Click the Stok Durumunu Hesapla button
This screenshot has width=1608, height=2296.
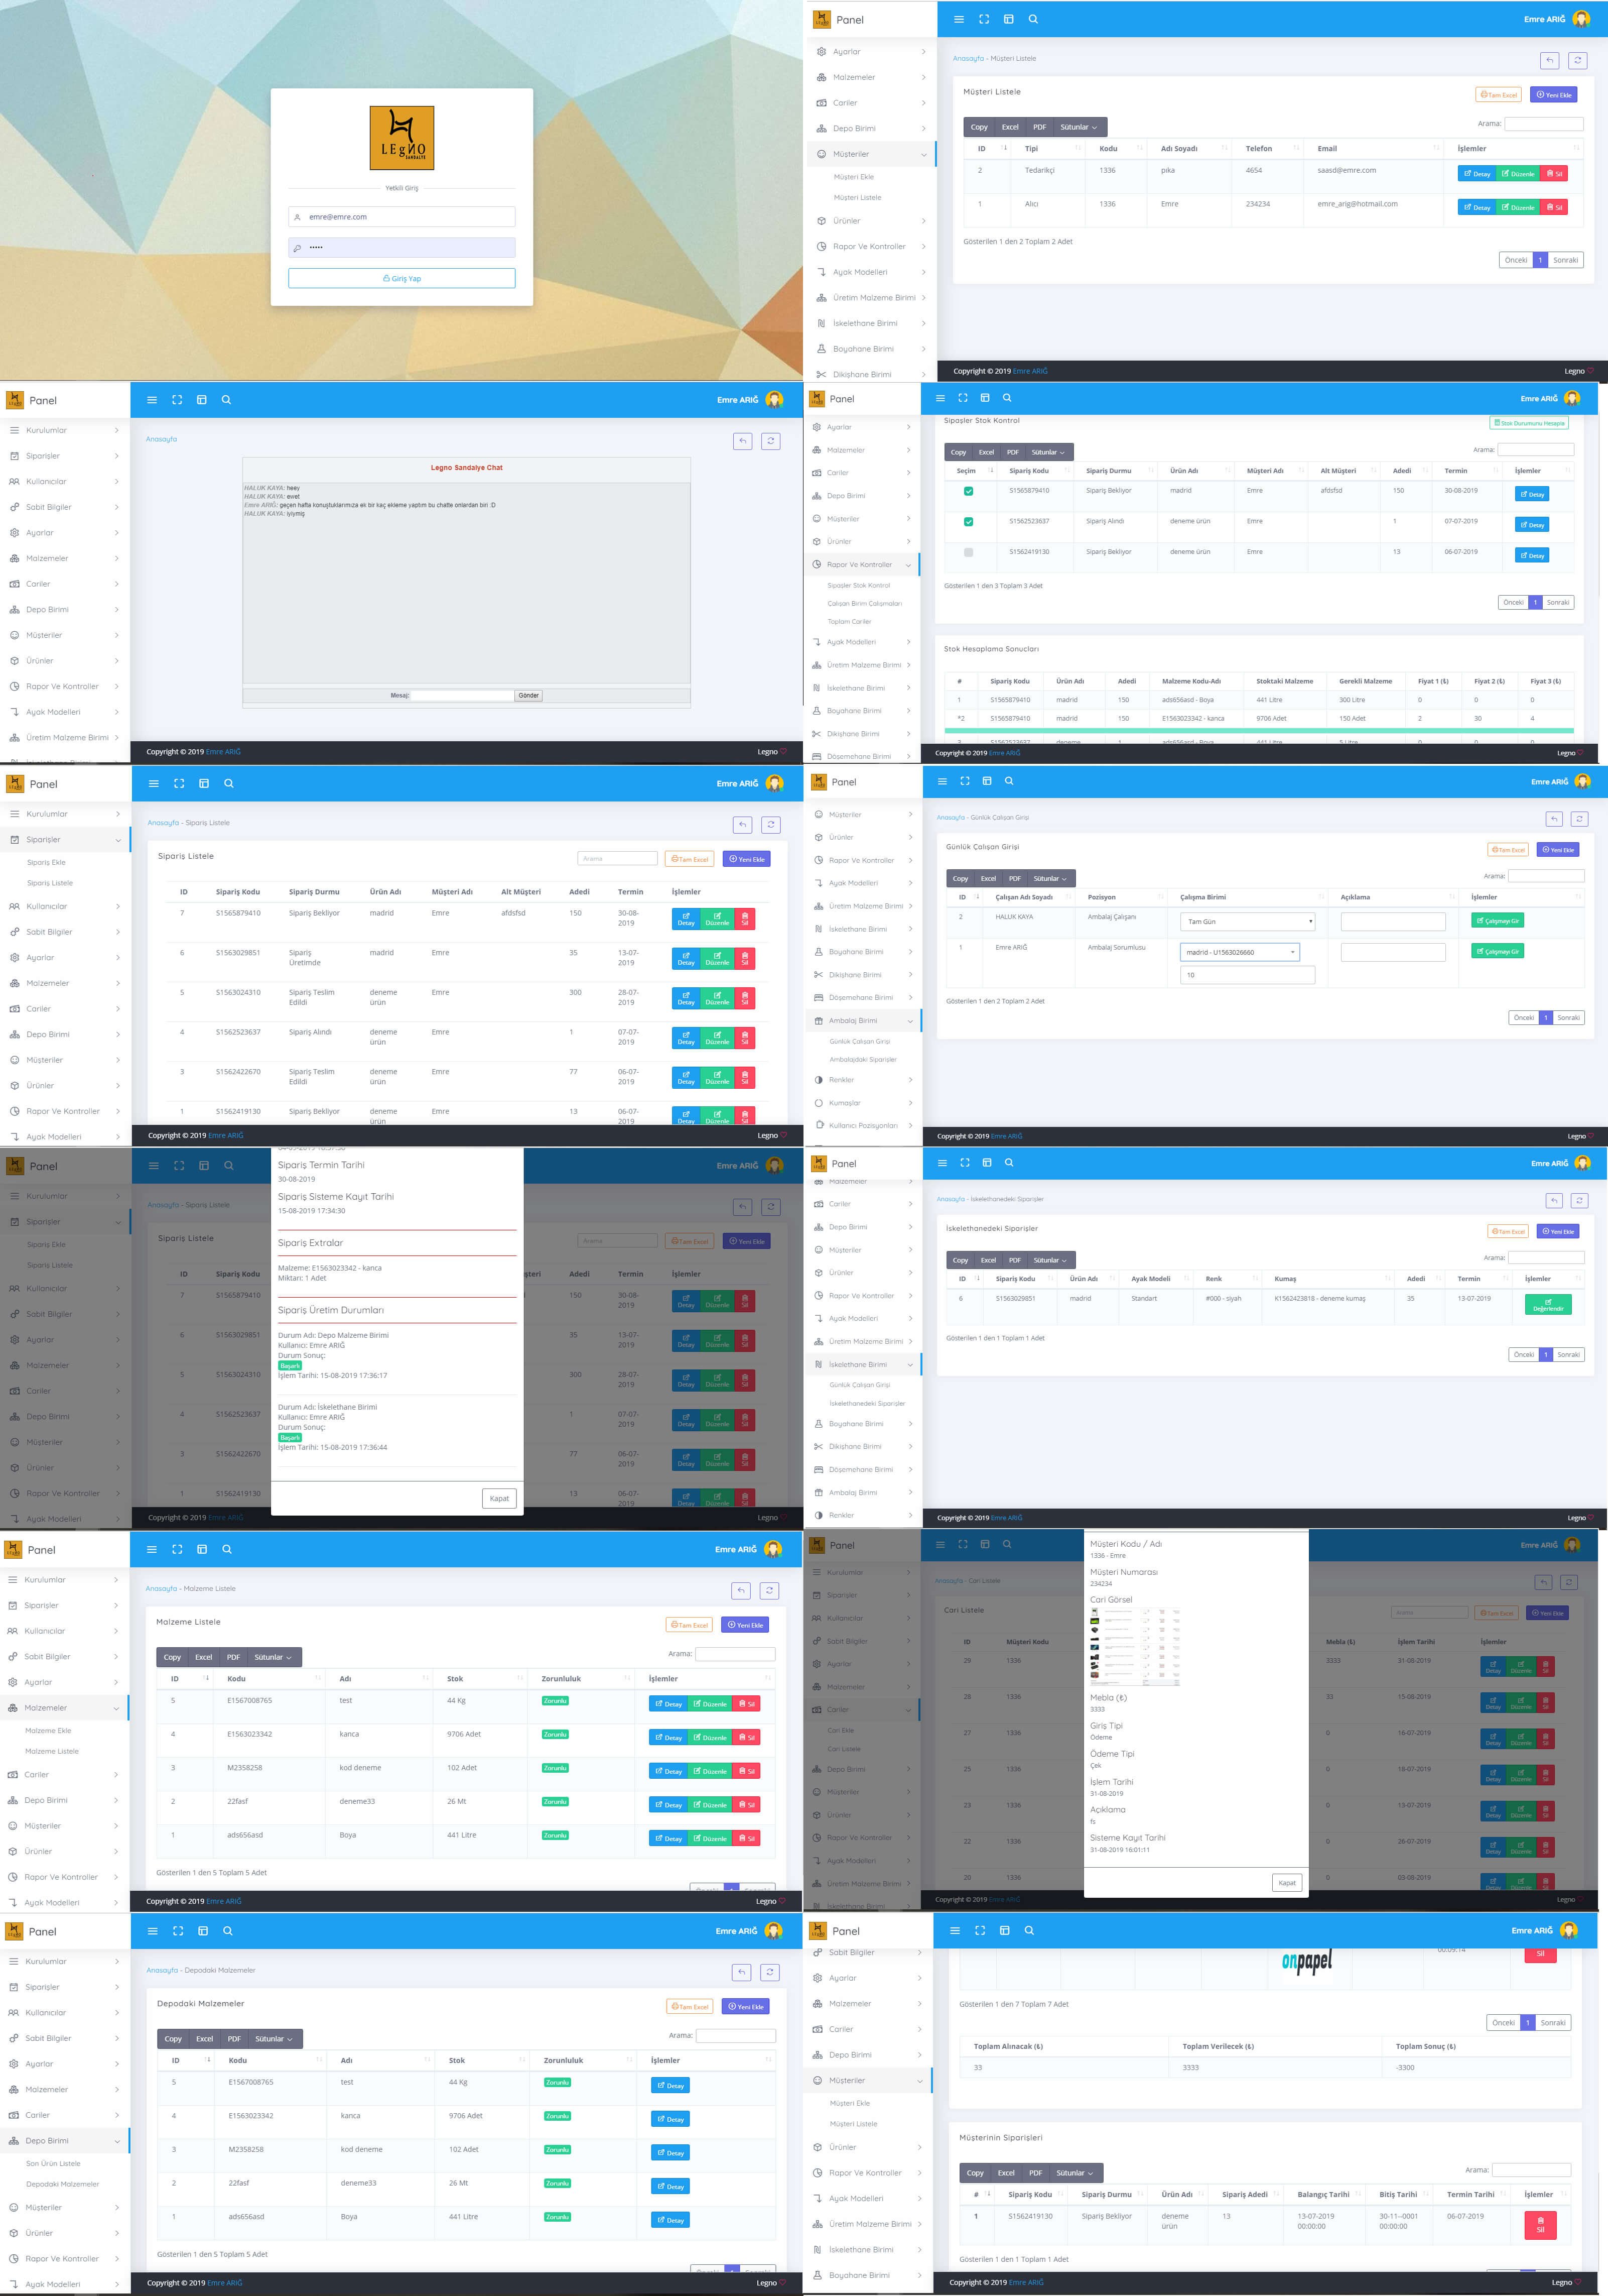pyautogui.click(x=1529, y=423)
